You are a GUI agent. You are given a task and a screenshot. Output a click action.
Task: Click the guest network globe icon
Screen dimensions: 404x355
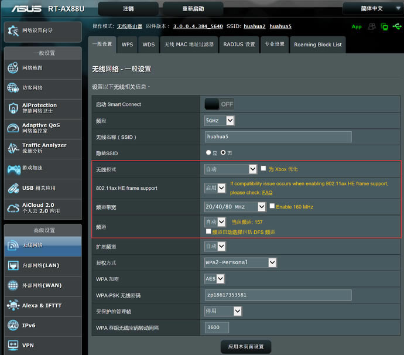(13, 88)
